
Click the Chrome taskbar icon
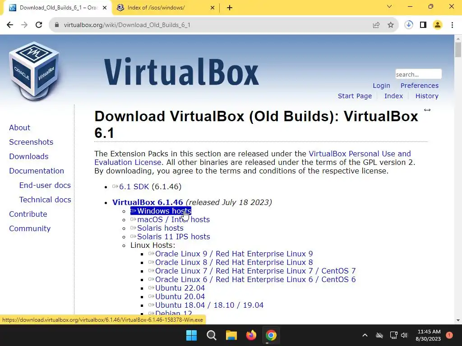tap(271, 335)
